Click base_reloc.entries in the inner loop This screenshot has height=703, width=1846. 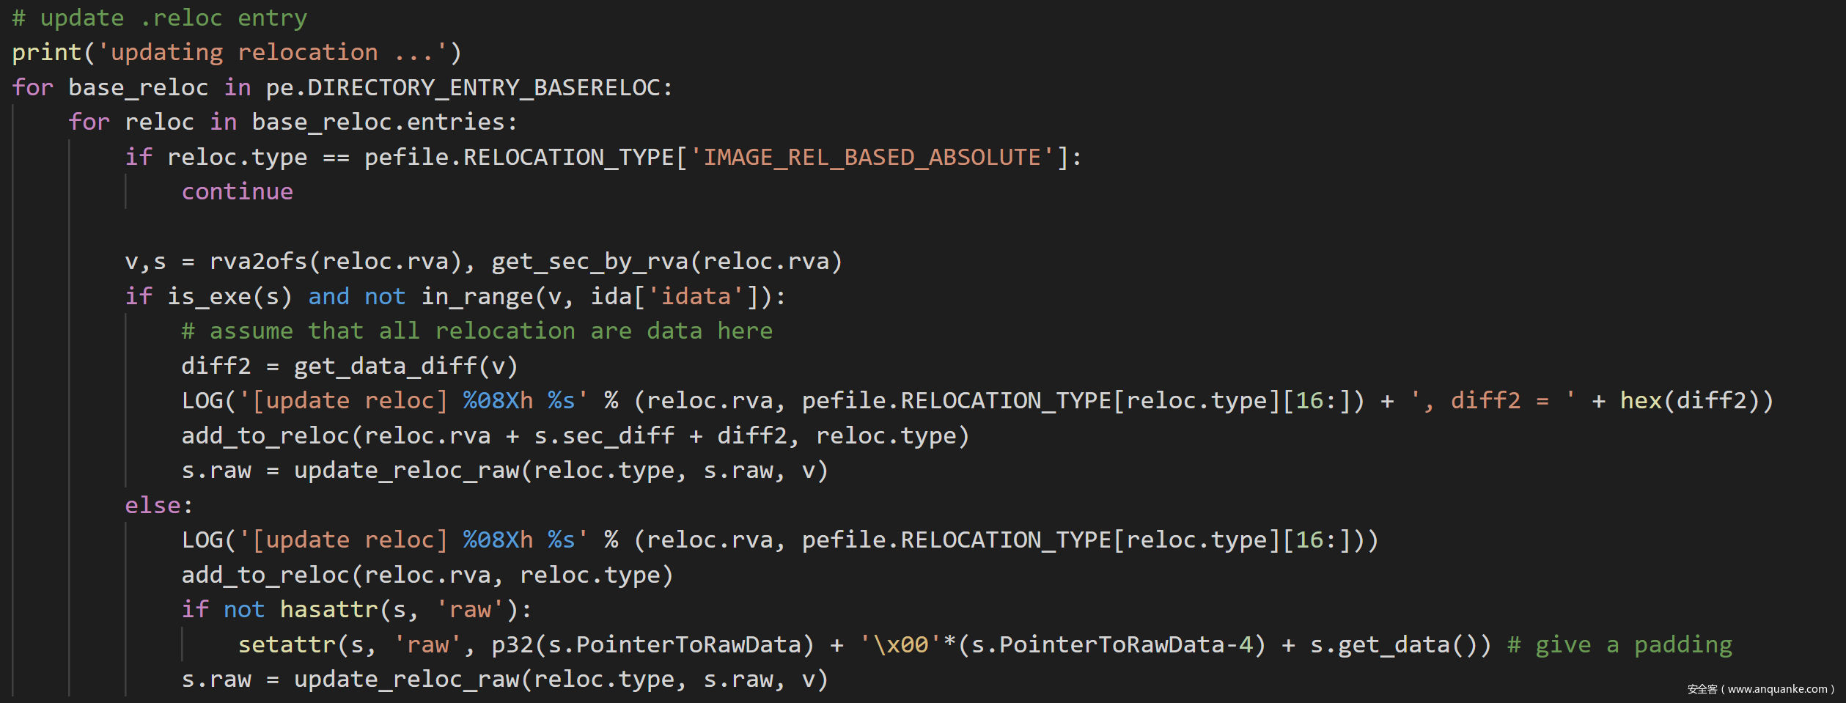[x=383, y=122]
